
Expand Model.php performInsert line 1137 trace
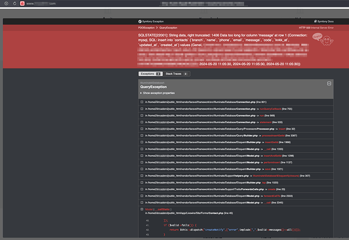coord(142,162)
